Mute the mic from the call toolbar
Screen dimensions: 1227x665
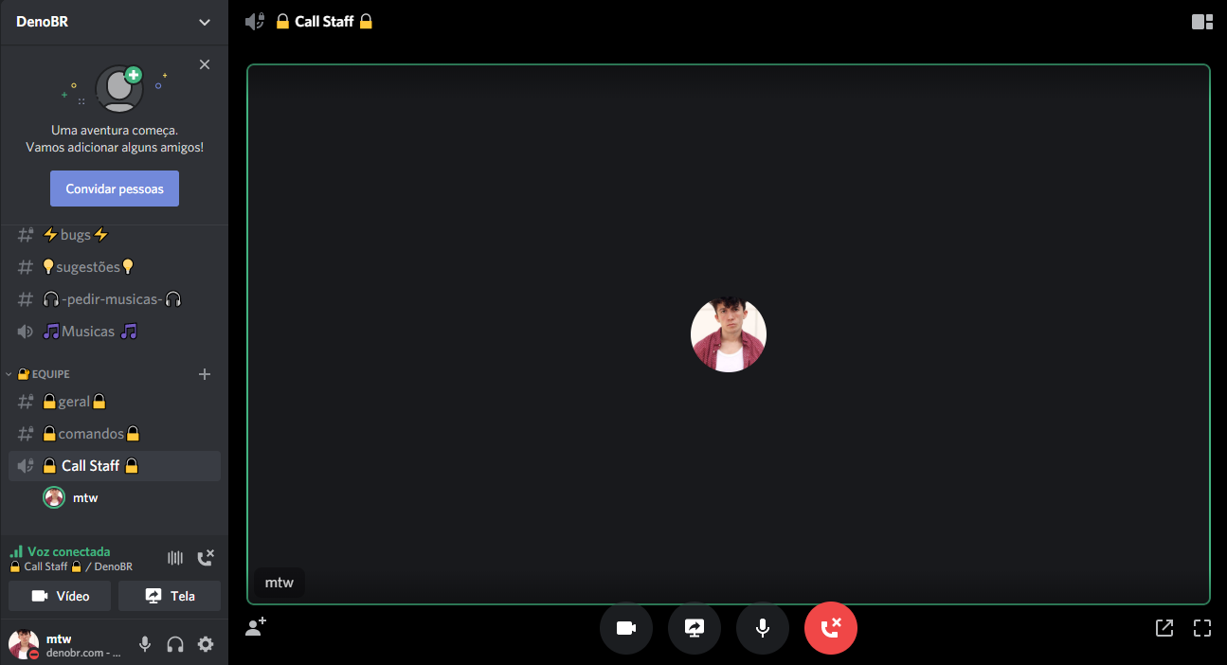pyautogui.click(x=763, y=628)
